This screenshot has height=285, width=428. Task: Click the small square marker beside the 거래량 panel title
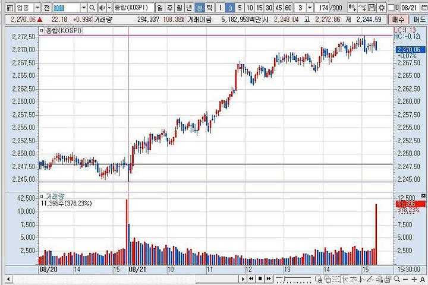pos(42,196)
